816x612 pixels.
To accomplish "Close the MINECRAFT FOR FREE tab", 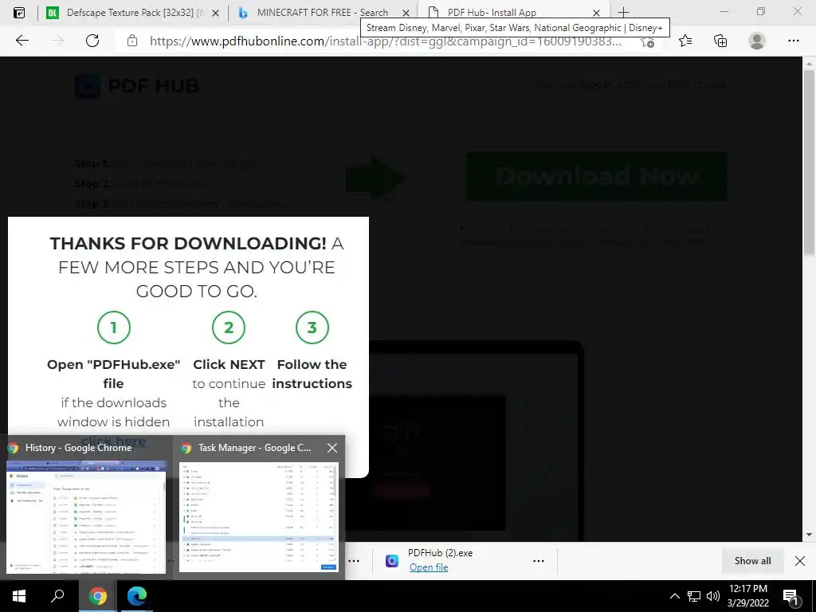I will coord(406,13).
